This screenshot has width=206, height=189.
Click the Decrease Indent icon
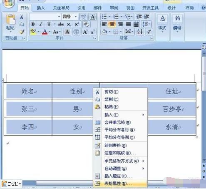pos(139,17)
